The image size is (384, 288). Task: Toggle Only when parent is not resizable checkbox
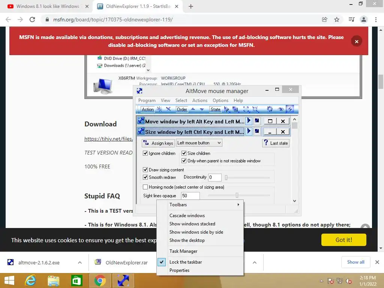click(184, 161)
